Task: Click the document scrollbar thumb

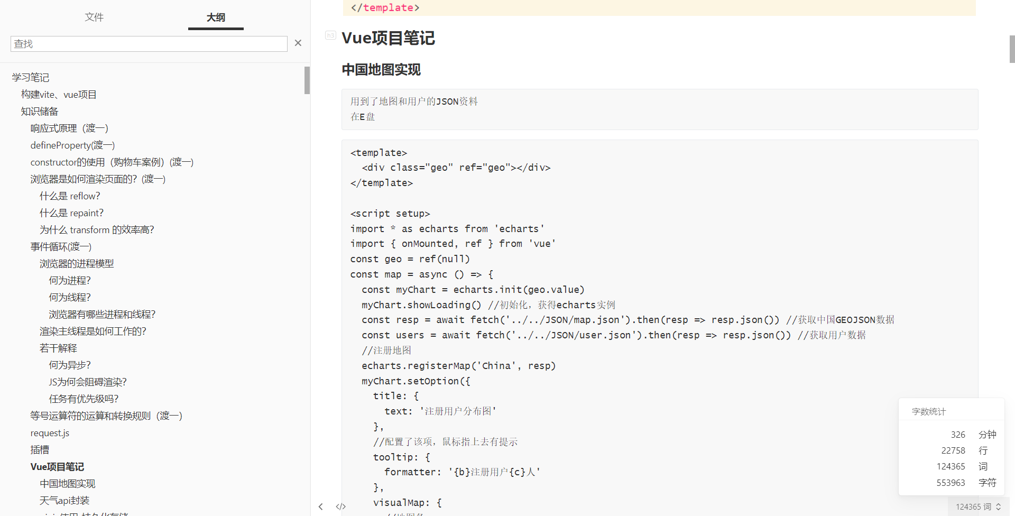Action: click(1012, 49)
